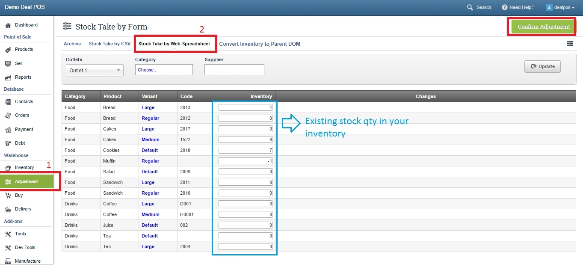Click the Confirm Adjustment button
Image resolution: width=583 pixels, height=270 pixels.
[x=544, y=27]
